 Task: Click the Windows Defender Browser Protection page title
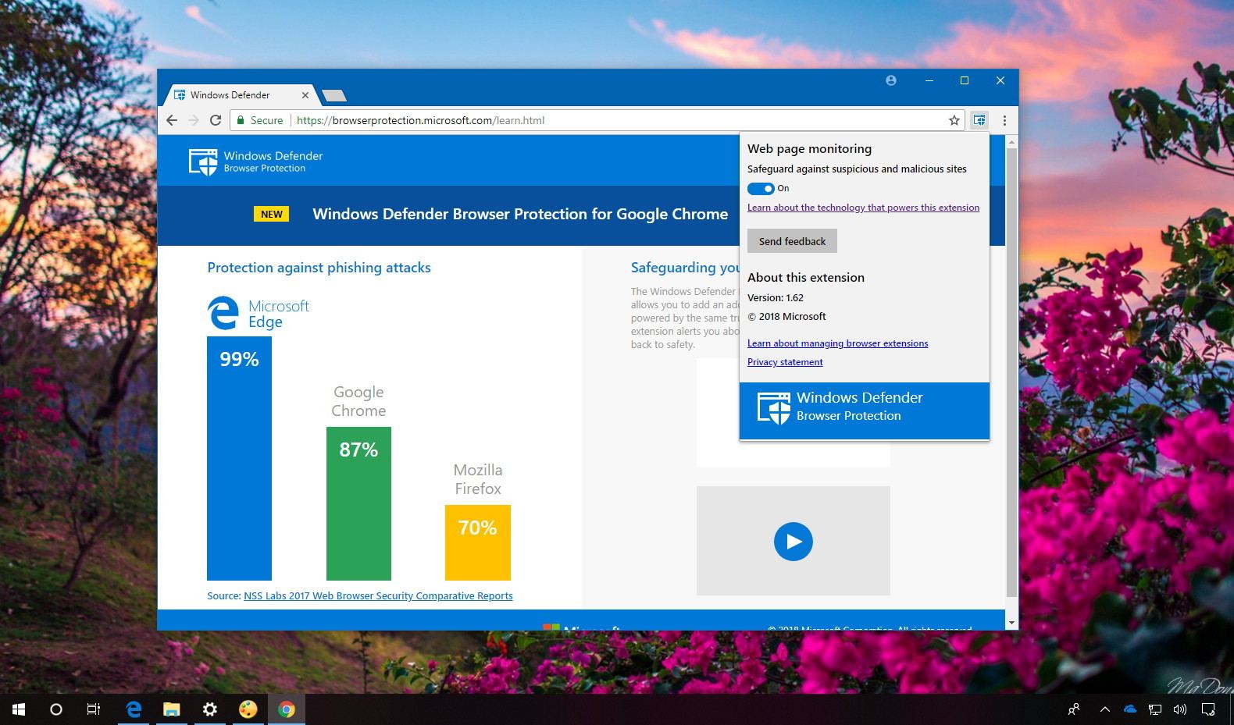coord(520,215)
